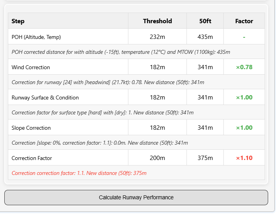The height and width of the screenshot is (217, 276).
Task: Click the Factor column header
Action: click(244, 21)
